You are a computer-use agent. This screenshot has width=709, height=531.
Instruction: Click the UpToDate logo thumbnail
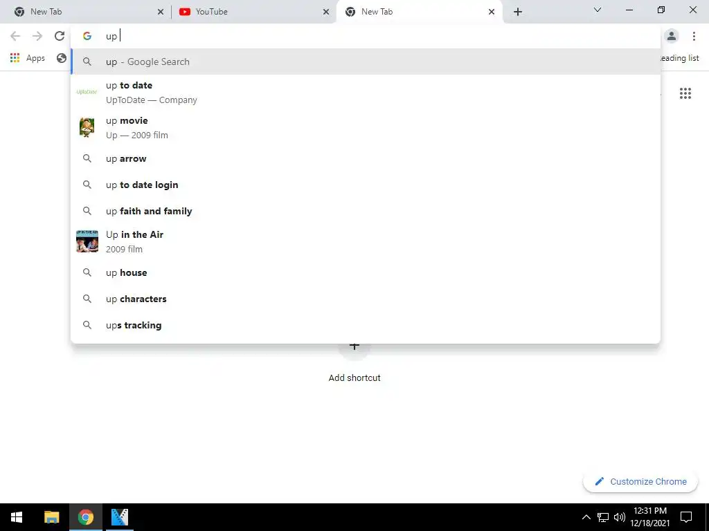pos(87,92)
